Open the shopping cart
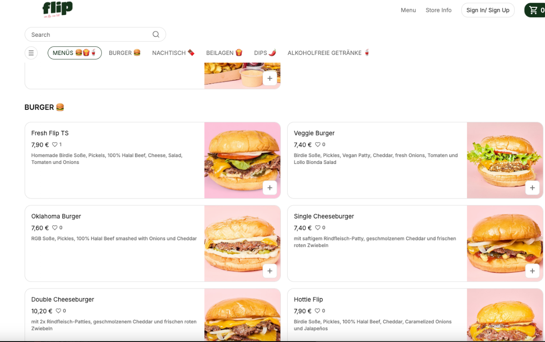This screenshot has height=342, width=545. tap(536, 10)
